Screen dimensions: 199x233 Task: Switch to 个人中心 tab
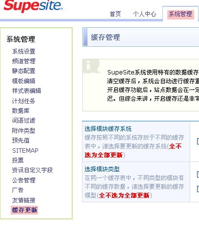tap(144, 14)
